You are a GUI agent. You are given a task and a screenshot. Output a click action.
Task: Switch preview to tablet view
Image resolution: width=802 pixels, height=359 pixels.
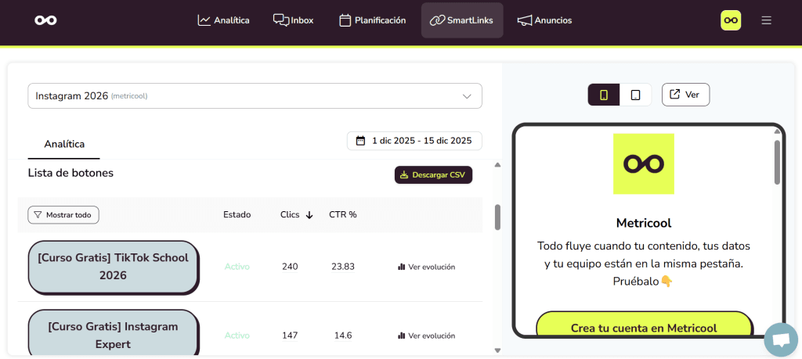[635, 95]
